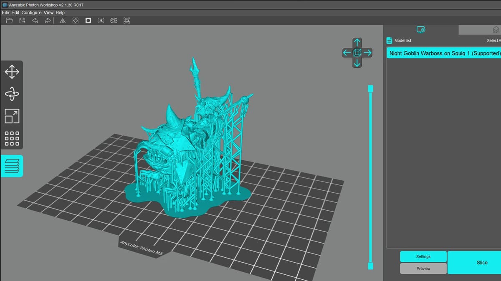The width and height of the screenshot is (501, 281).
Task: Select the Scale tool in sidebar
Action: [12, 116]
